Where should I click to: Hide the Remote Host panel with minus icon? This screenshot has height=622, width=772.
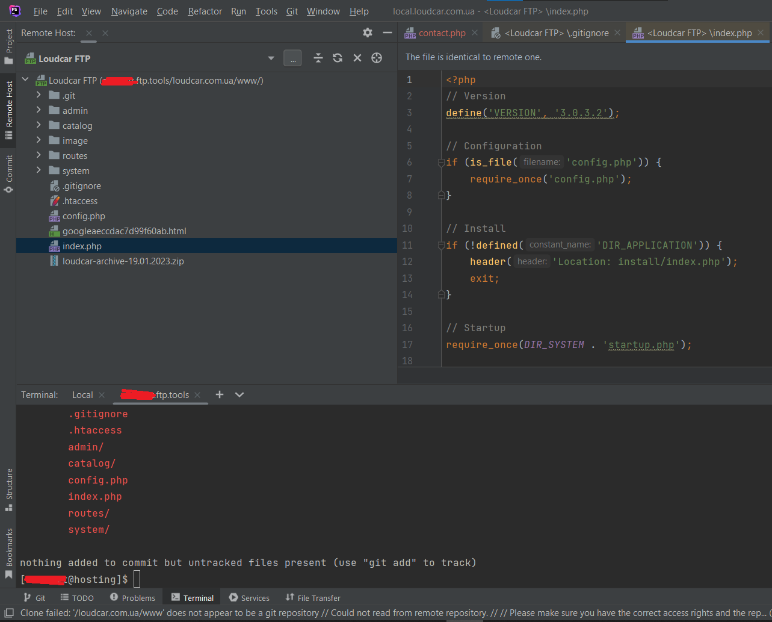[387, 33]
